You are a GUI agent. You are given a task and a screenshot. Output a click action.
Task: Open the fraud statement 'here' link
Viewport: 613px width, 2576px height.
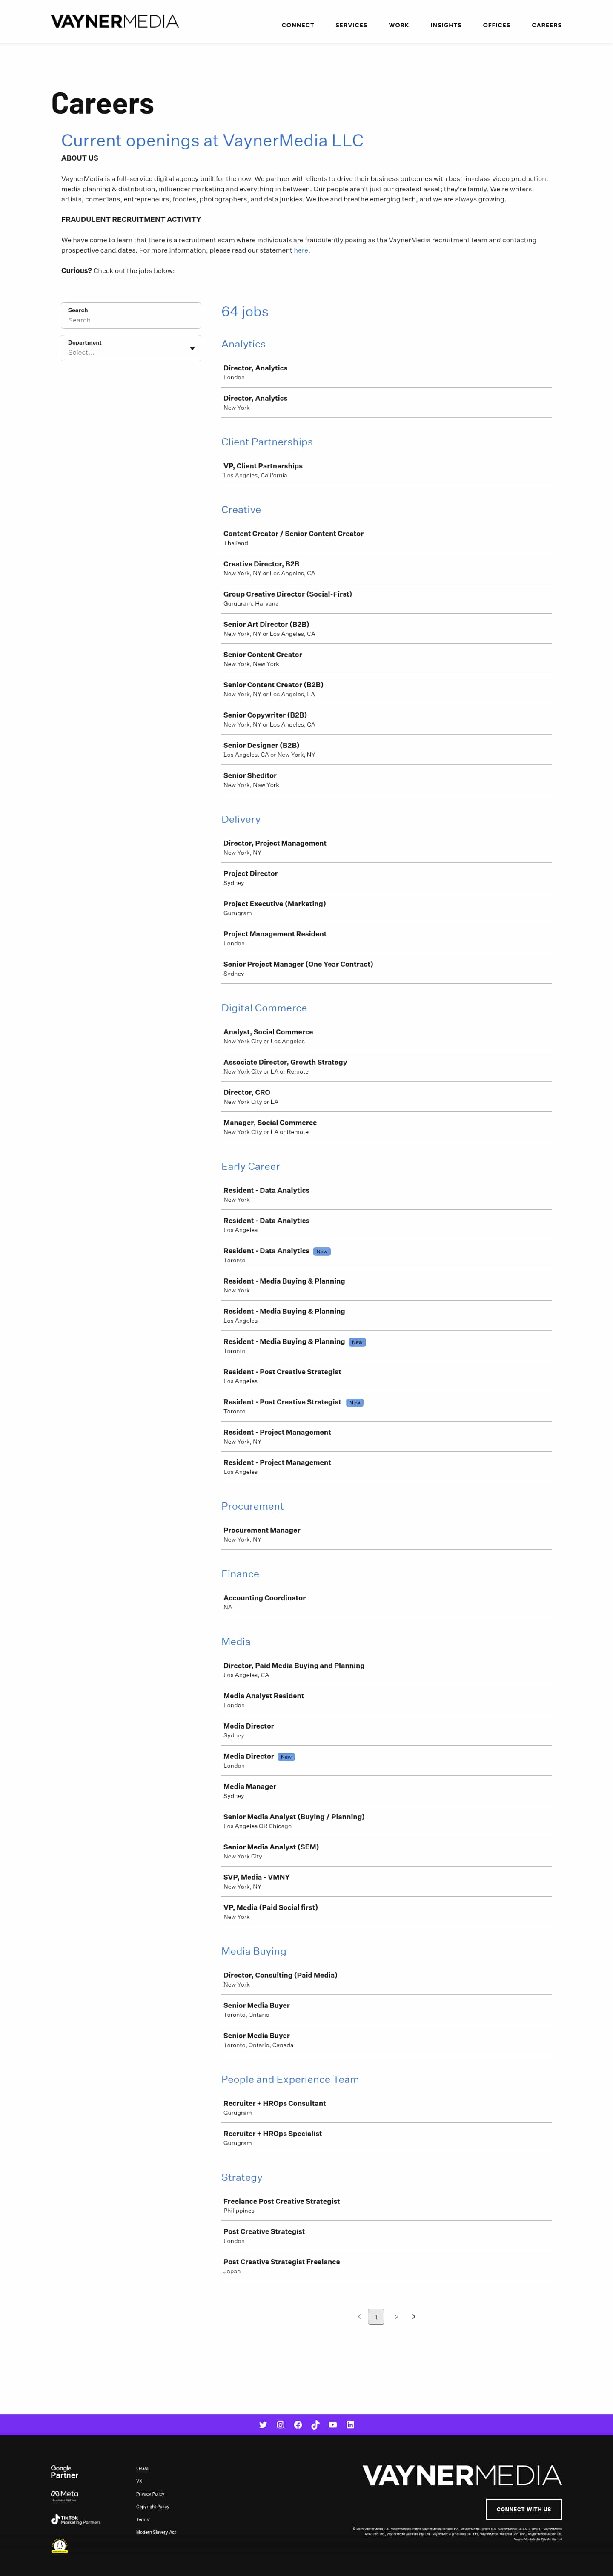point(301,251)
